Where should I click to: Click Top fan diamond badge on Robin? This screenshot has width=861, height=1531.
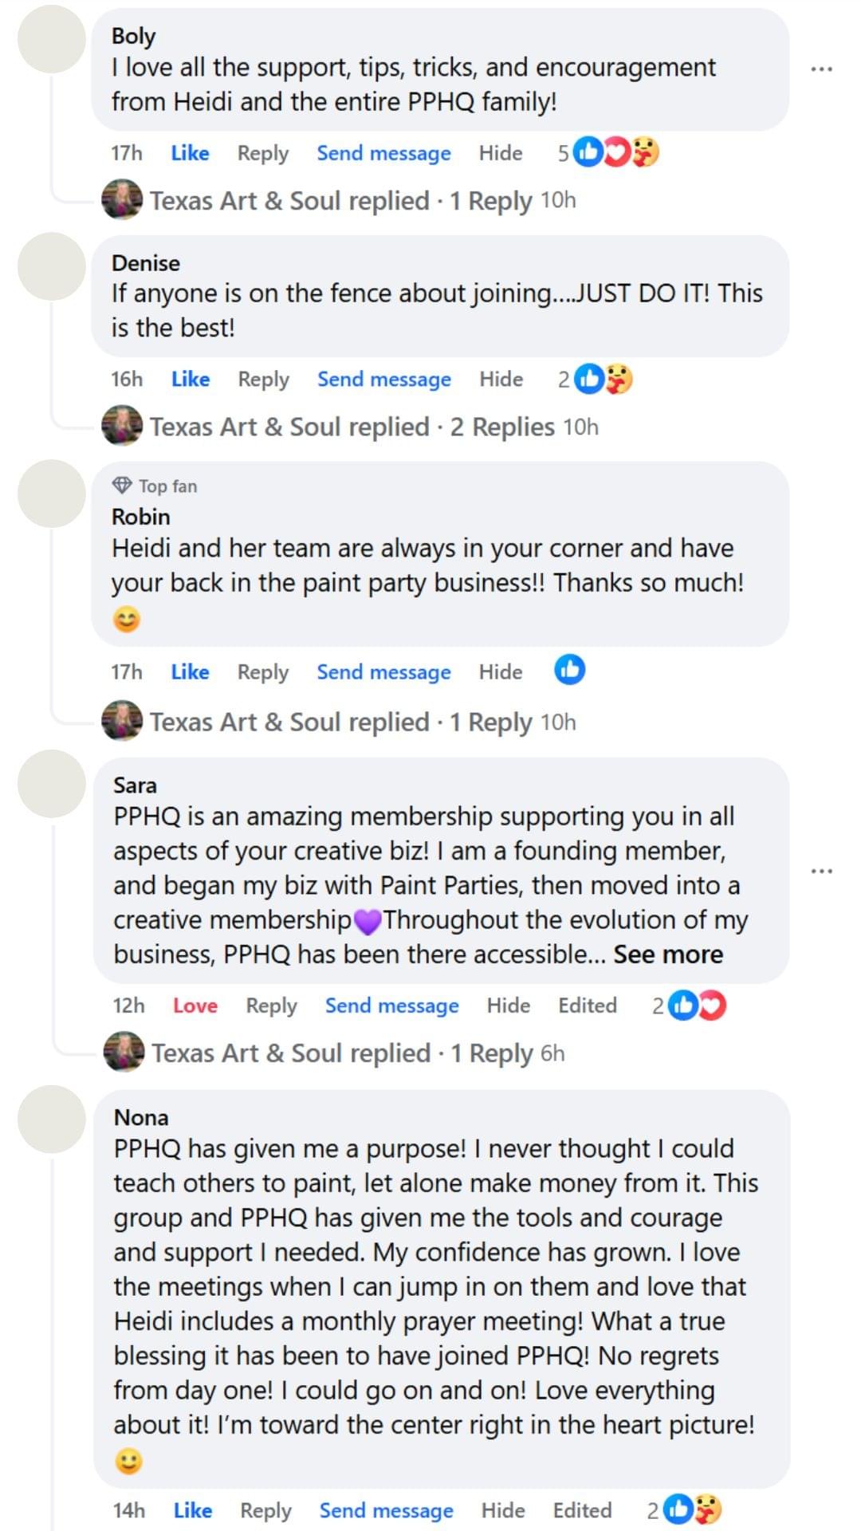(x=122, y=485)
